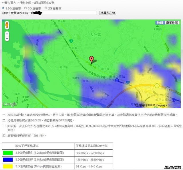Click the 大肚區 district label on map

tap(95, 35)
